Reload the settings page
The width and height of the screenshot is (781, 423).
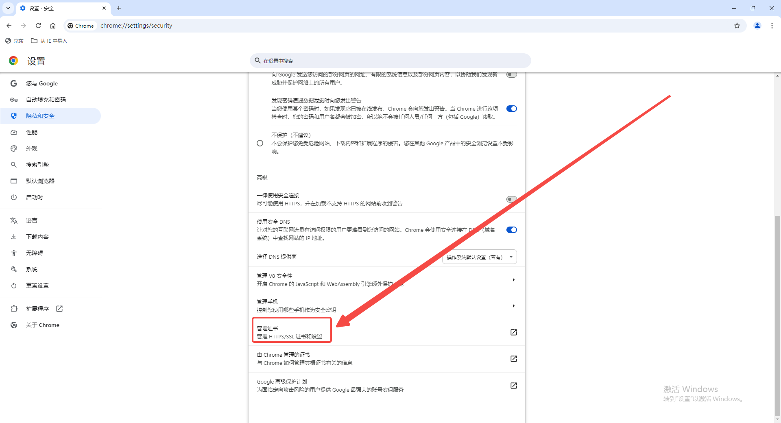(x=38, y=26)
